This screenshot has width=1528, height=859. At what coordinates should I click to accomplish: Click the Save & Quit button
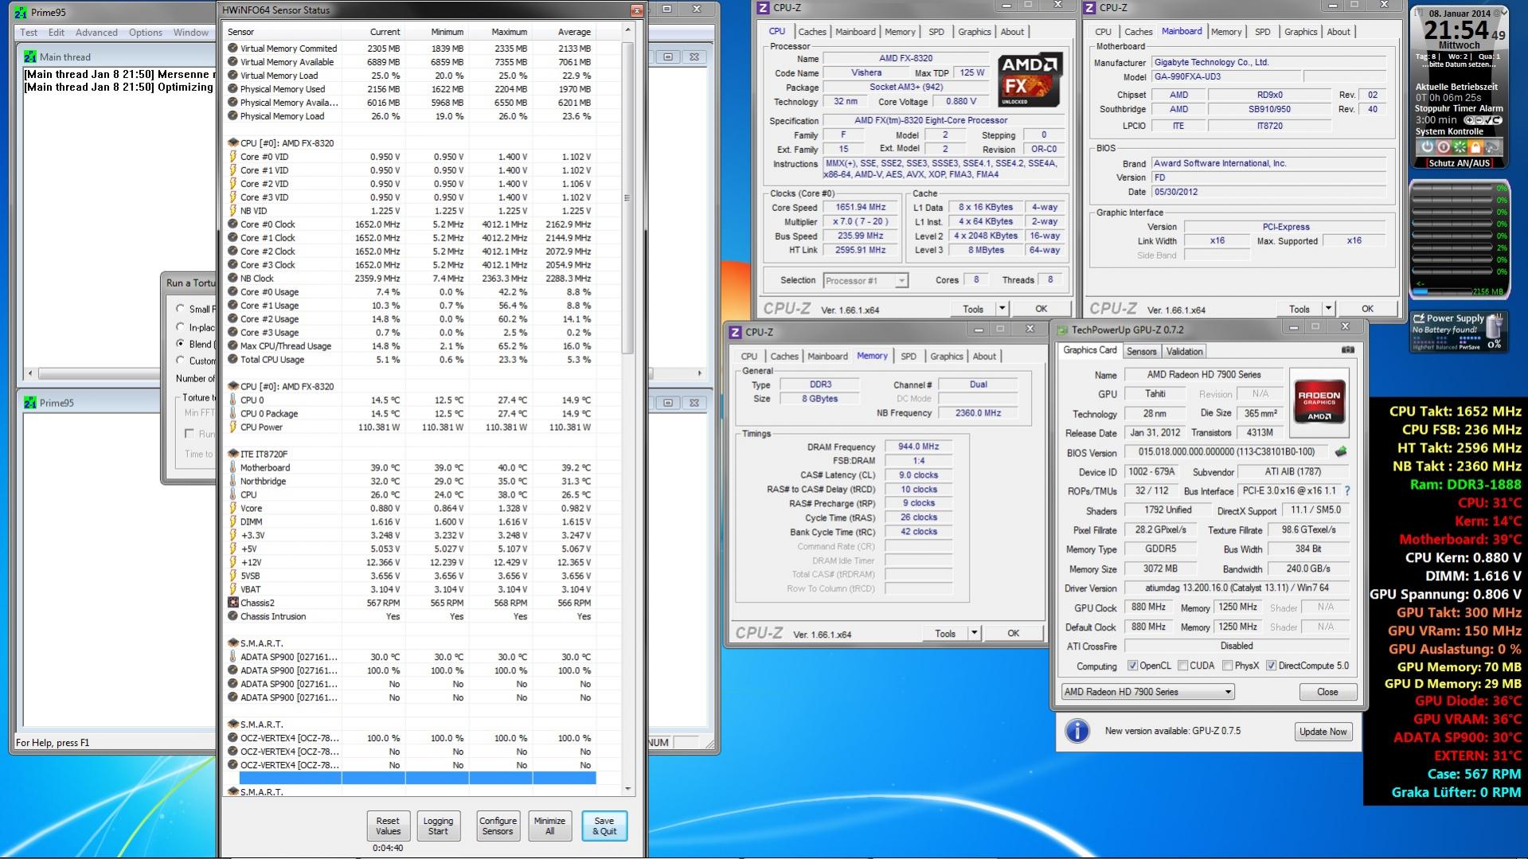[604, 826]
